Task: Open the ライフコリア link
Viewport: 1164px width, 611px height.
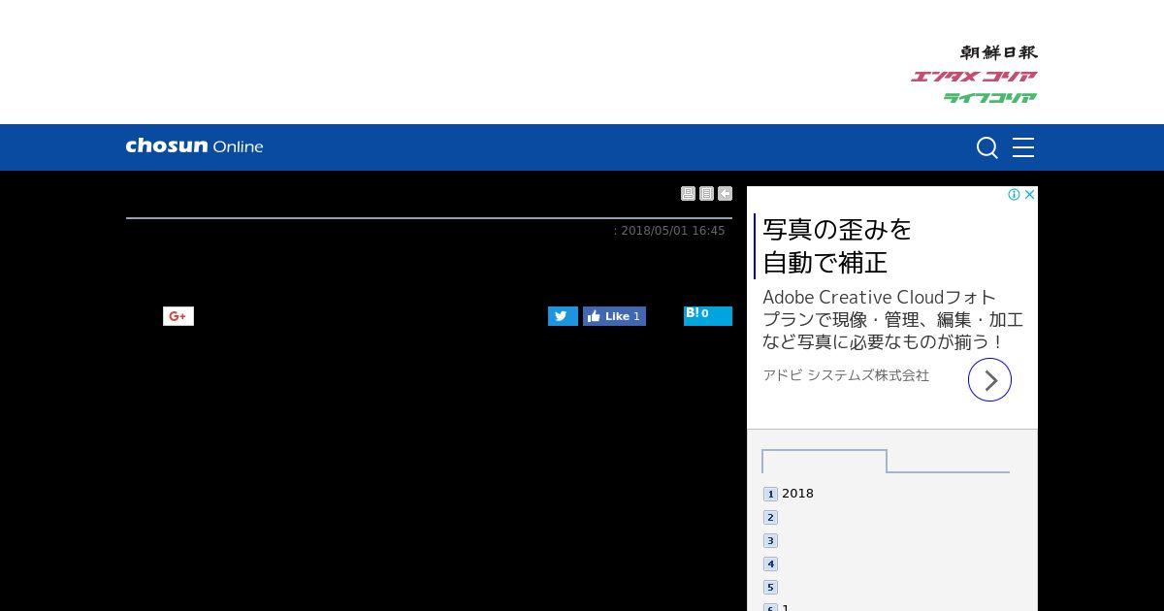Action: point(990,98)
